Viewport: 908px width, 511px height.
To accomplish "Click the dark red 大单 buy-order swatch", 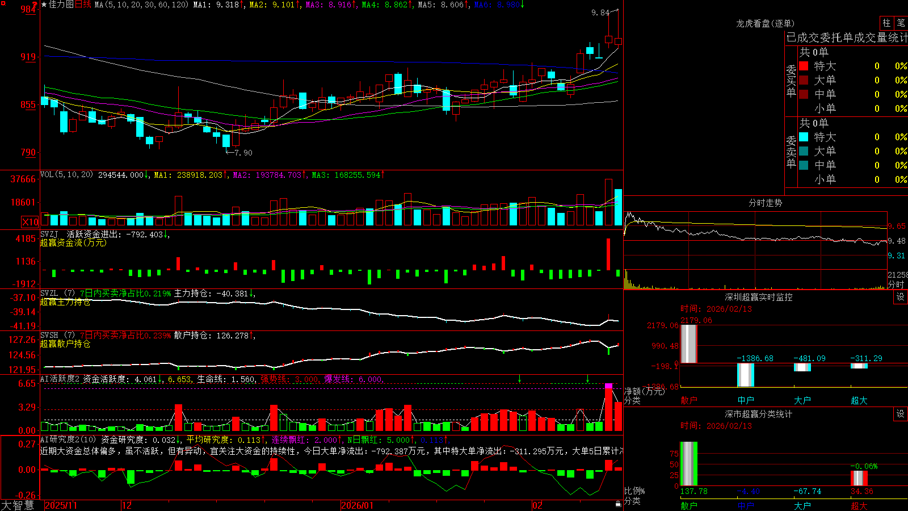I will pyautogui.click(x=804, y=80).
